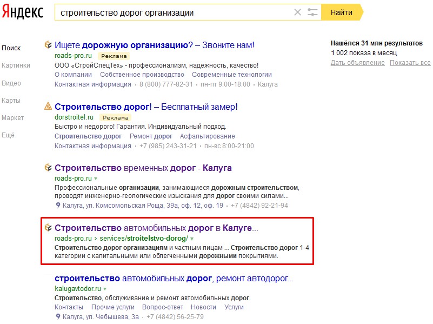
Task: Open the advanced search settings sliders icon
Action: pos(312,12)
